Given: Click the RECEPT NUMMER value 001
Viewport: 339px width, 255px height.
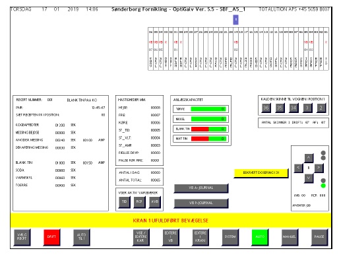Looking at the screenshot, I should point(50,100).
